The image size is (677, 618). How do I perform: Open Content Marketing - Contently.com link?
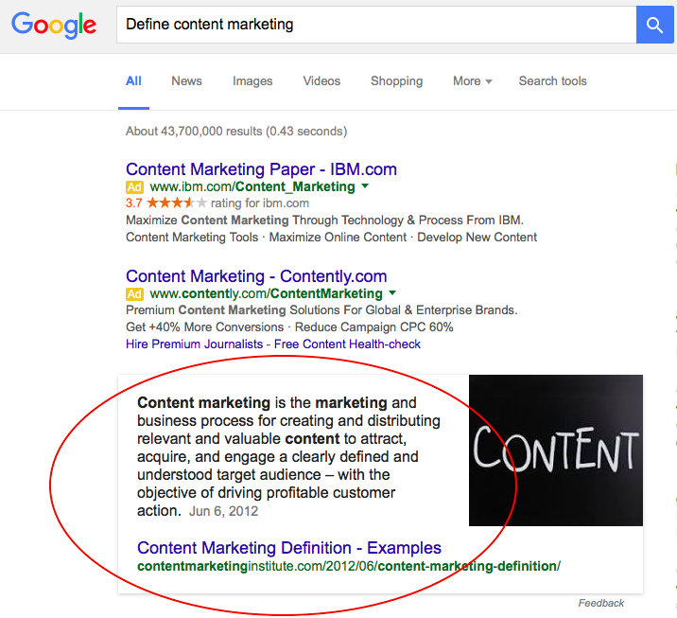click(x=256, y=276)
